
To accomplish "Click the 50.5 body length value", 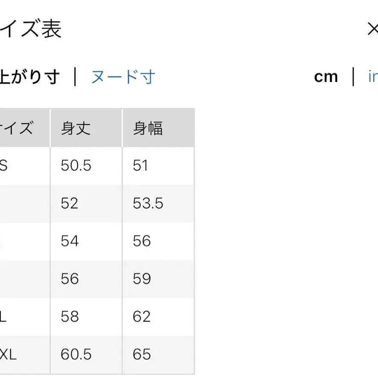I will pyautogui.click(x=75, y=166).
